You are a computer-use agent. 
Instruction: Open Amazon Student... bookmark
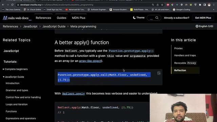click(x=119, y=9)
